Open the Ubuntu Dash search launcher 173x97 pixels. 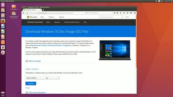click(3, 5)
